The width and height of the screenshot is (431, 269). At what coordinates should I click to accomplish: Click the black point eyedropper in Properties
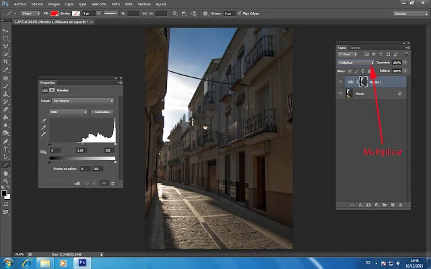point(44,120)
